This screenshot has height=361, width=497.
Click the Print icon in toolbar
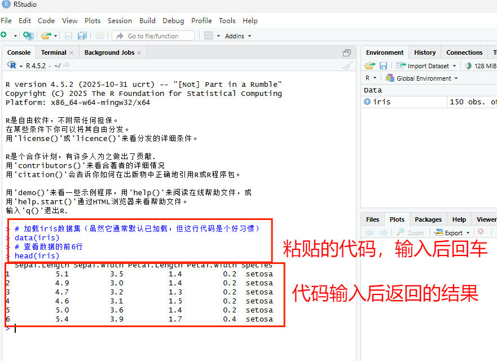[x=100, y=35]
